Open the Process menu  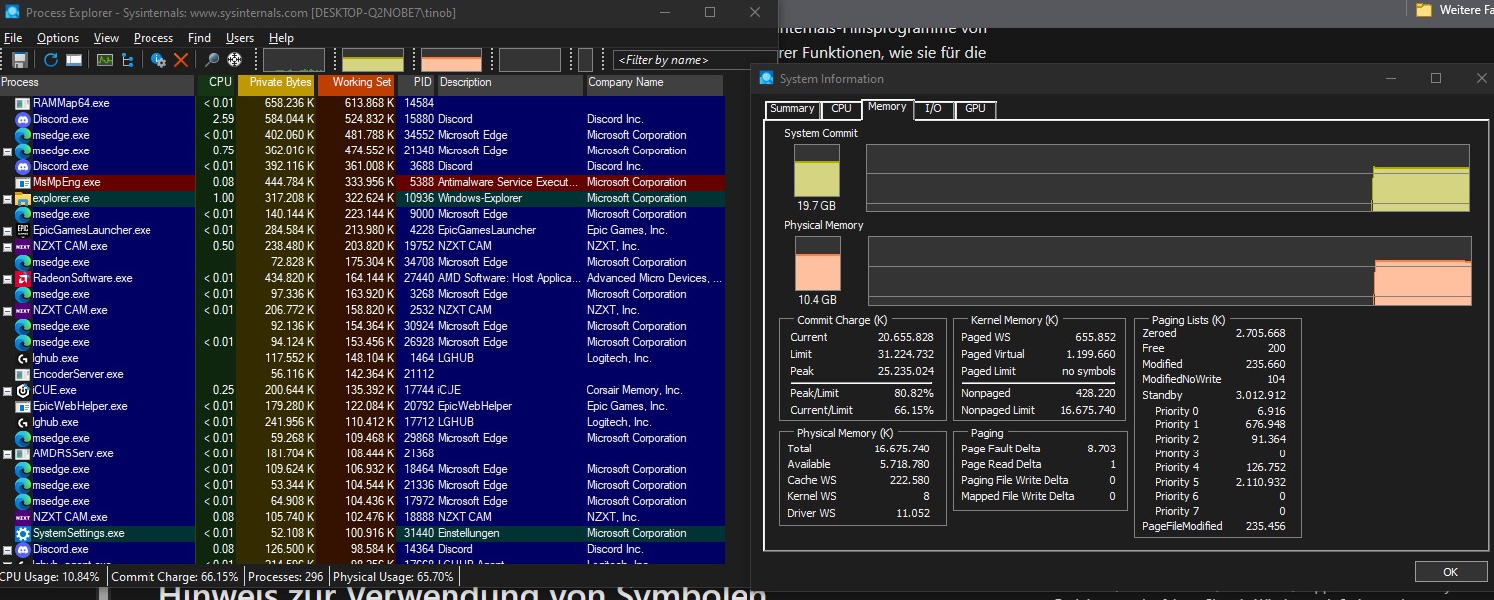(153, 38)
